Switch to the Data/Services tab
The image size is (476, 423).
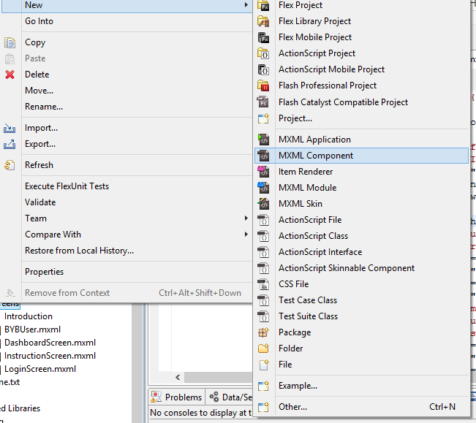pos(231,397)
